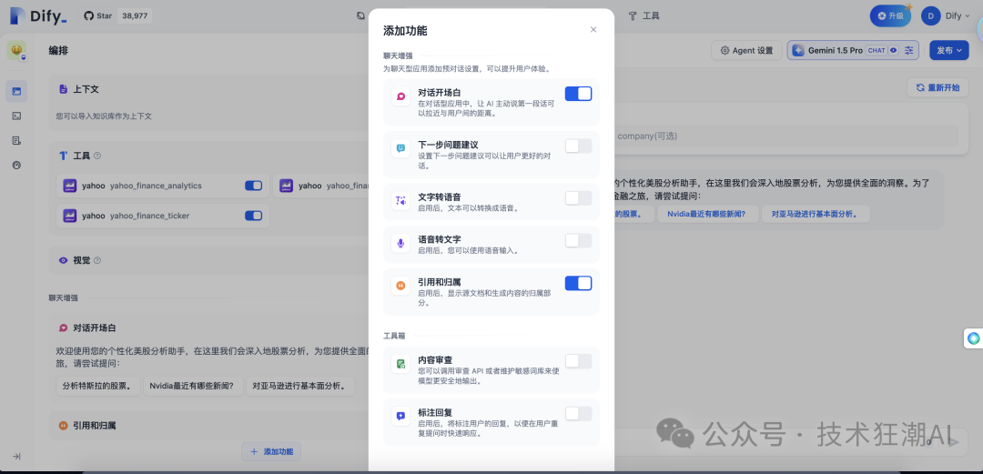This screenshot has width=983, height=474.
Task: Open Agent 设置
Action: tap(746, 51)
